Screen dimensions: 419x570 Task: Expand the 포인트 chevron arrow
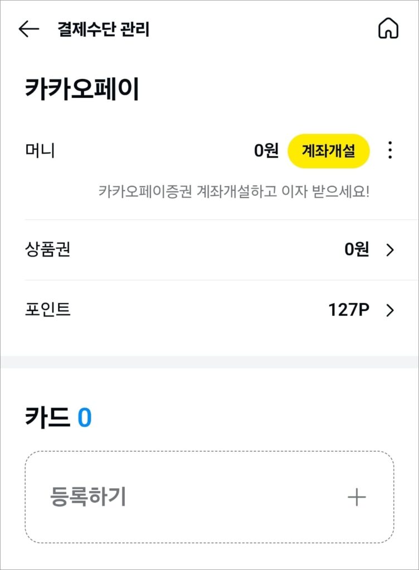coord(390,310)
